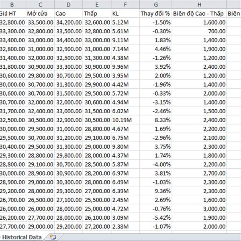Select column C by its header
The width and height of the screenshot is (241, 241).
pos(40,5)
